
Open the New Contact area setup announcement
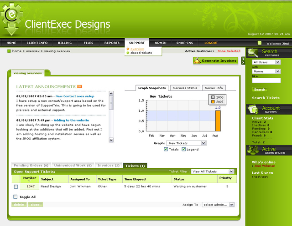75,96
